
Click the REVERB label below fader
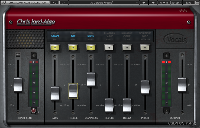click(109, 118)
